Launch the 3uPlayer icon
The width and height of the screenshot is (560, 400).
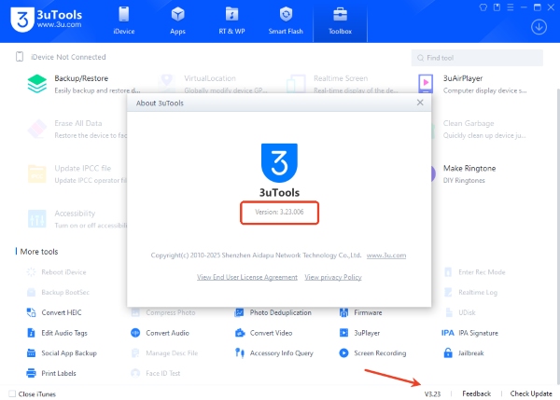coord(343,333)
